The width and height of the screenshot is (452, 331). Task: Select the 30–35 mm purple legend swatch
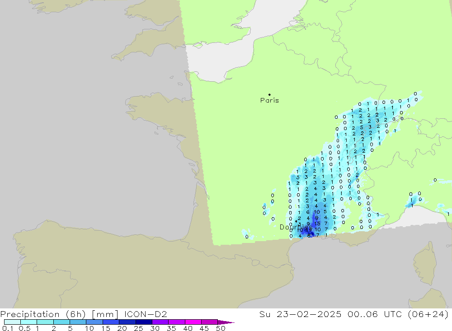click(x=160, y=322)
